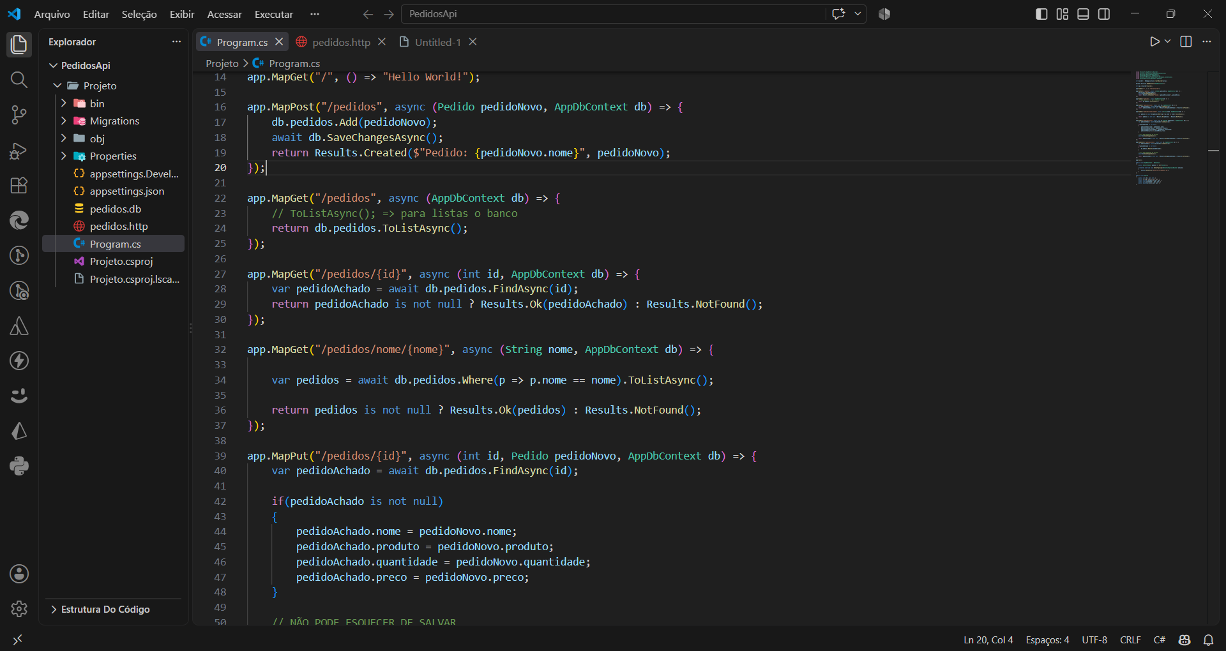
Task: Open Run and Debug view icon
Action: point(19,151)
